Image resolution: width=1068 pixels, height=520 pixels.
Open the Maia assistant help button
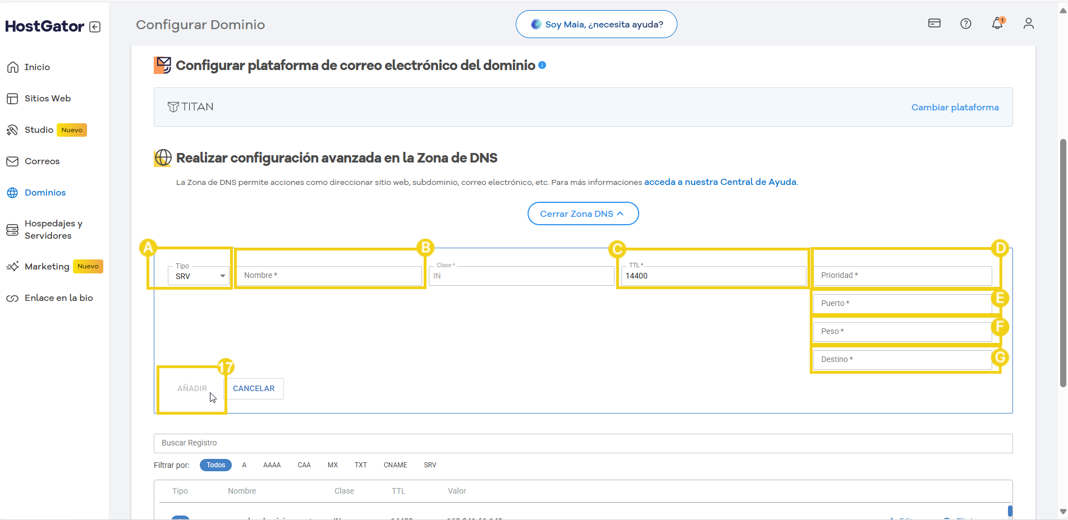pyautogui.click(x=596, y=24)
